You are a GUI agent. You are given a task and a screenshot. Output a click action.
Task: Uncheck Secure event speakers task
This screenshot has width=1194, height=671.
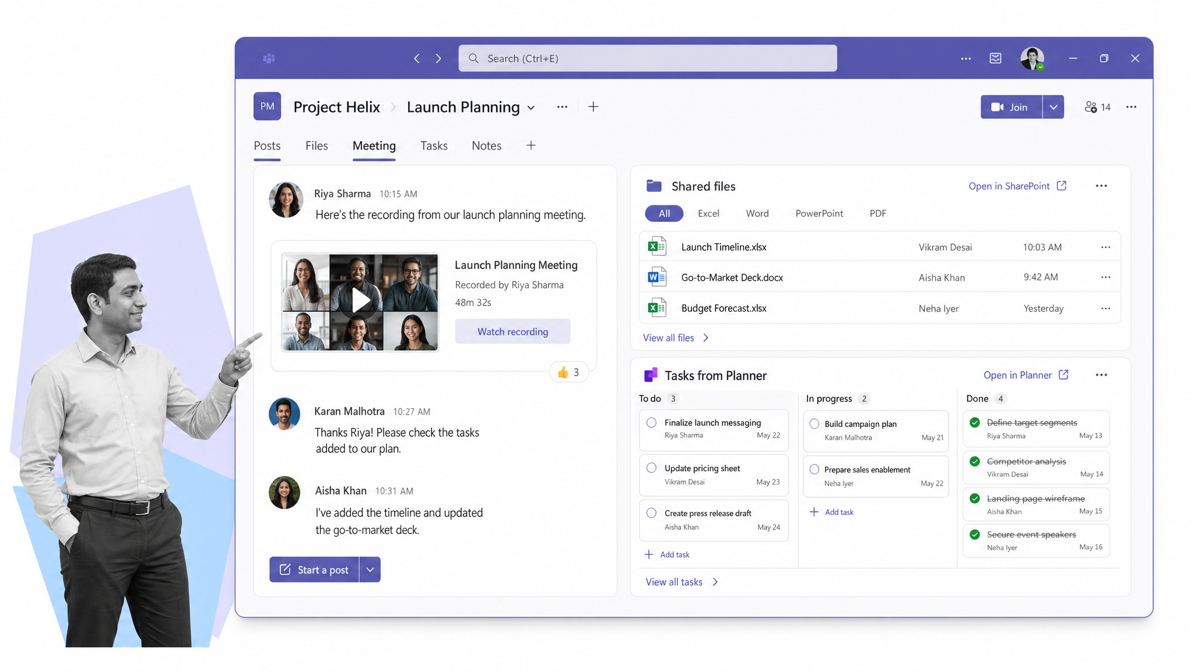click(975, 534)
